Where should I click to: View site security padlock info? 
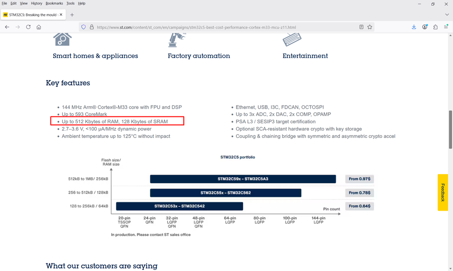pyautogui.click(x=92, y=27)
